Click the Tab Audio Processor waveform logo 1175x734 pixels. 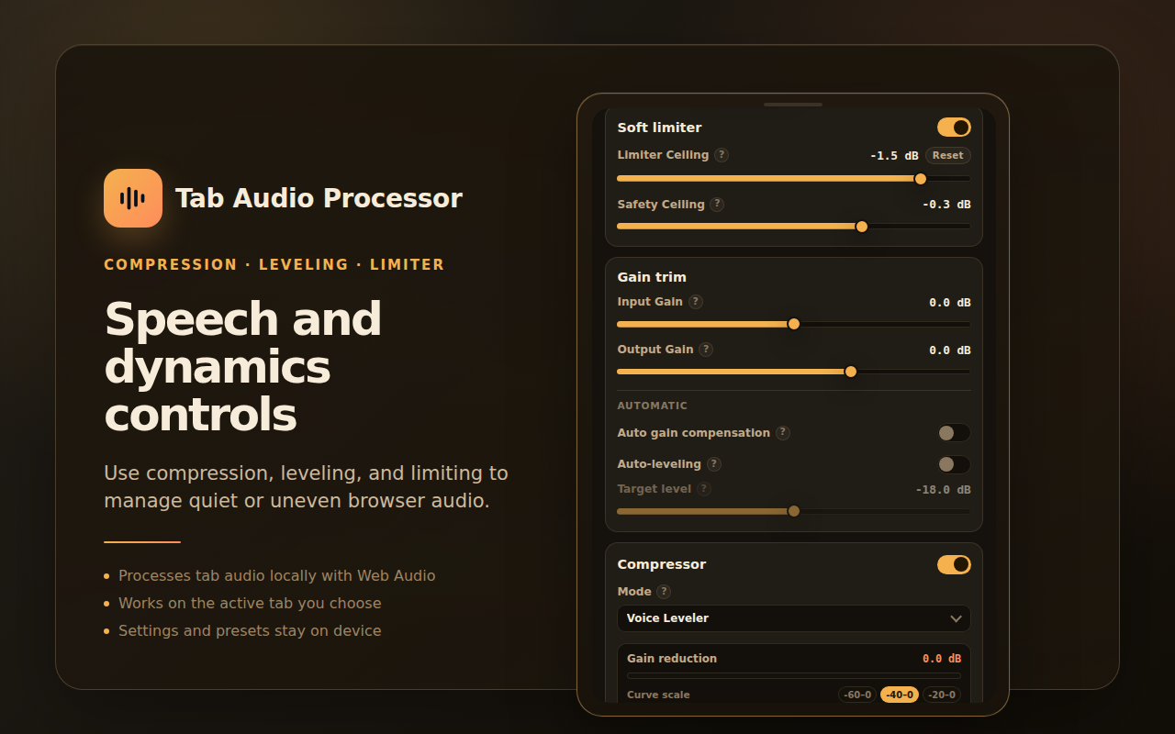[133, 198]
